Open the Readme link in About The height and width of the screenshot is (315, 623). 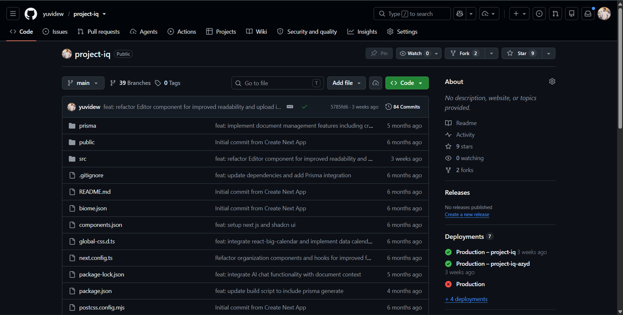click(461, 123)
